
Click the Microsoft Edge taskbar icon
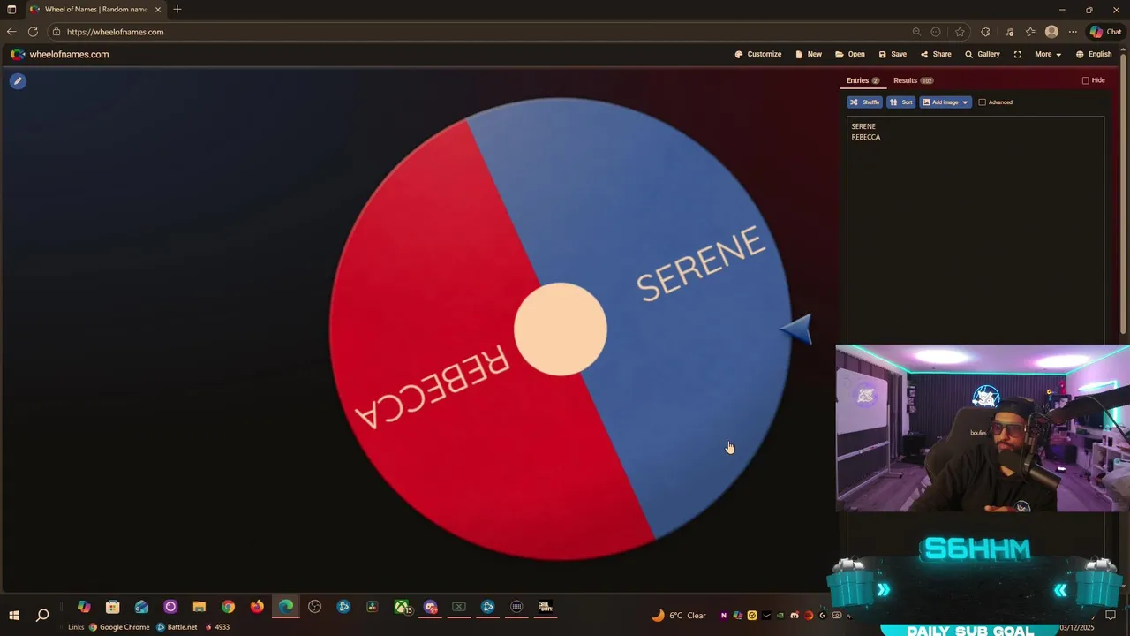(286, 607)
